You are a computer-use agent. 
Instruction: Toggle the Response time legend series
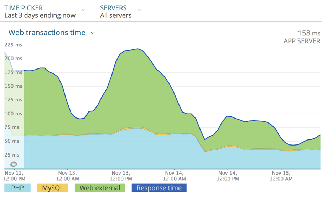coord(159,188)
